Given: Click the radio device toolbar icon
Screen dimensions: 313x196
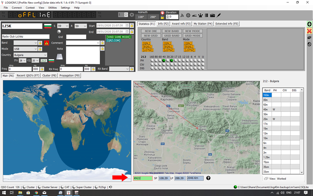Looking at the screenshot, I should (x=212, y=15).
